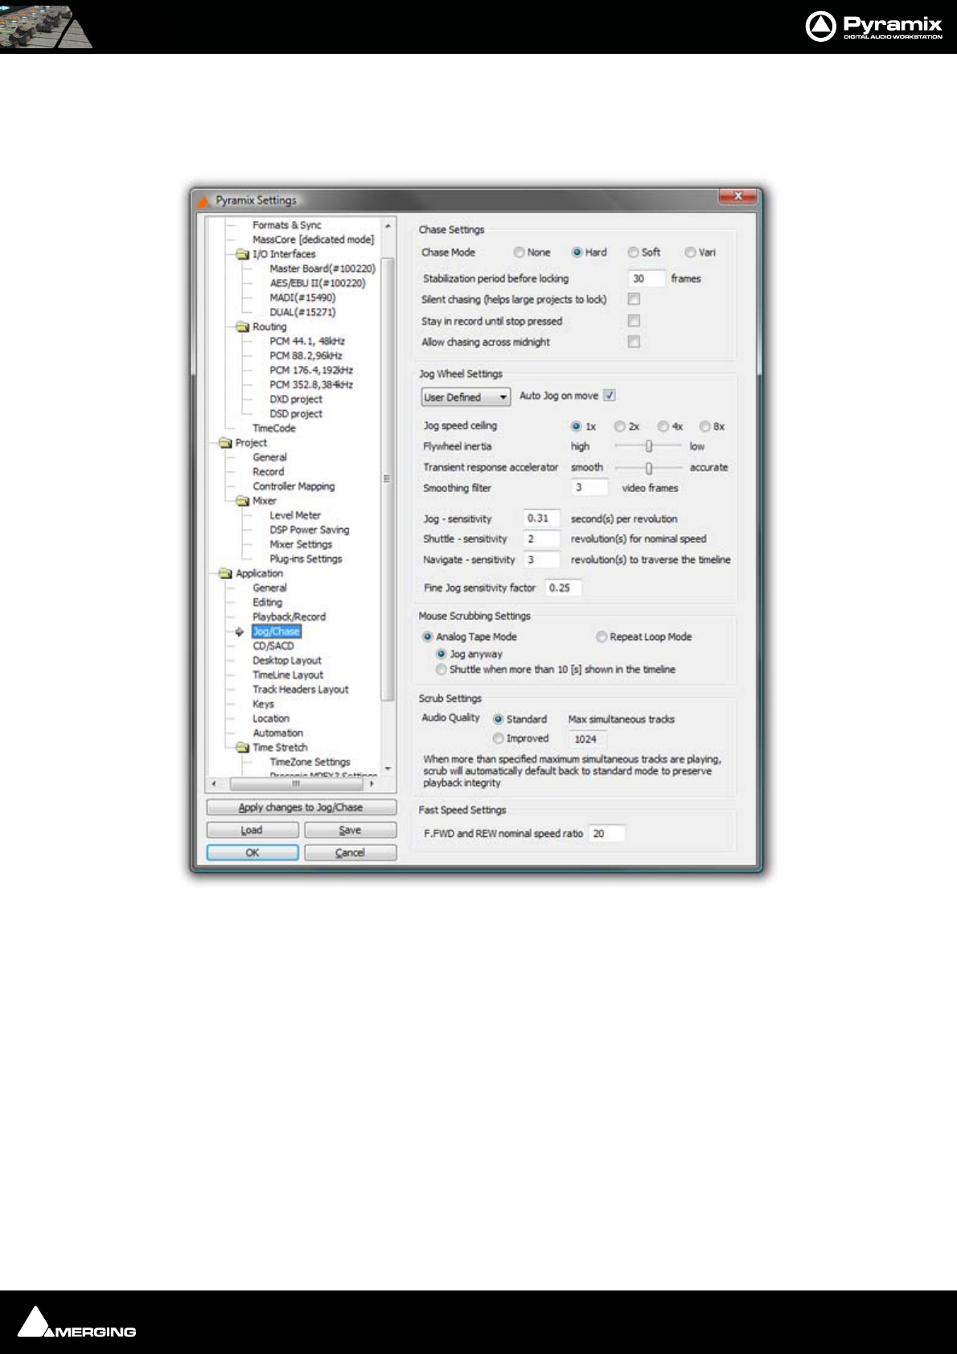Enable Silent chasing checkbox
Screen dimensions: 957x1354
(634, 299)
